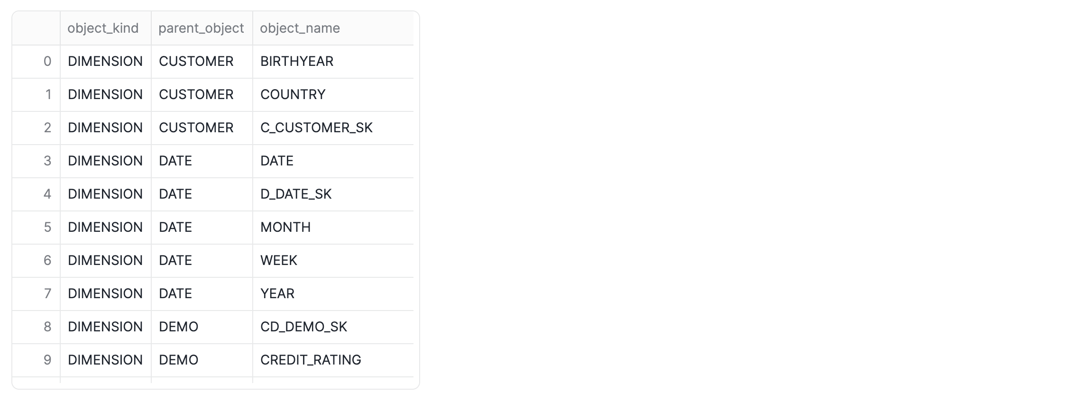This screenshot has height=402, width=1065.
Task: Click the object_kind column header
Action: [105, 28]
